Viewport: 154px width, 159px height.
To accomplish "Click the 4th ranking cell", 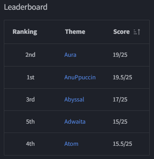I will click(30, 144).
